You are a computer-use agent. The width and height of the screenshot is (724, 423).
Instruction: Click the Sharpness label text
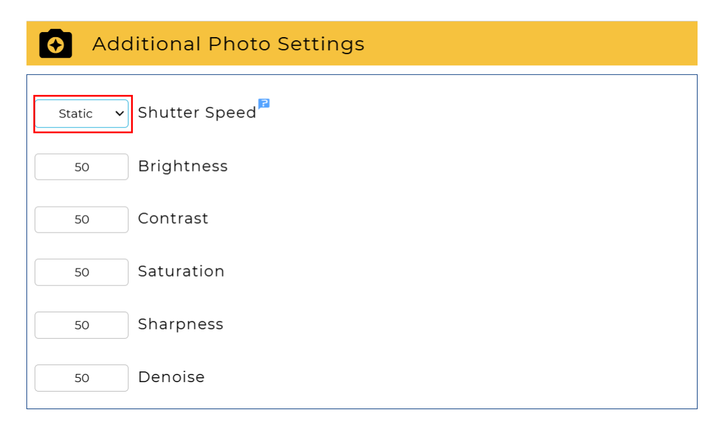(x=181, y=324)
